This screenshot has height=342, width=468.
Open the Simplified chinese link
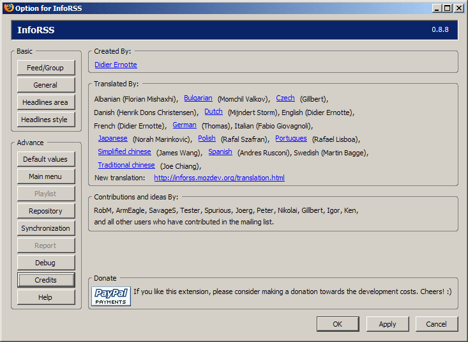pos(125,152)
